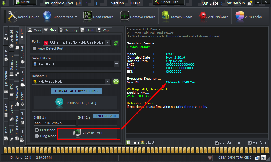Screen dimensions: 271x162
Task: Click the bottom progress bar
Action: [x=136, y=150]
